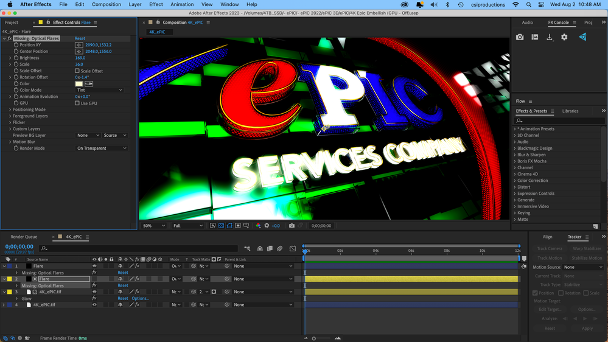608x342 pixels.
Task: Enable Motion Blur timeline switch
Action: tap(279, 248)
